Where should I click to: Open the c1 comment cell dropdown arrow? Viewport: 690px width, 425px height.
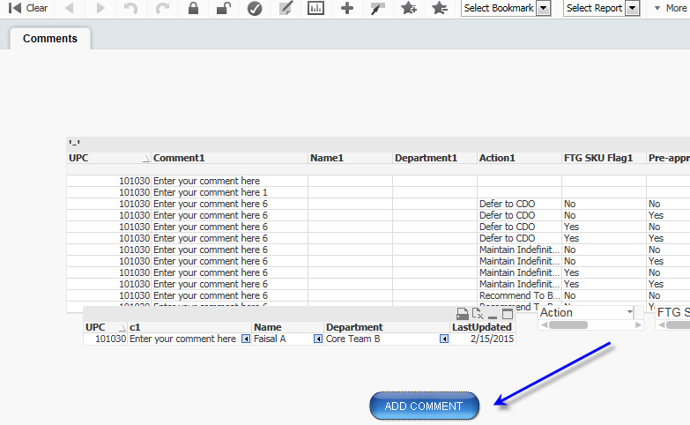(x=246, y=339)
